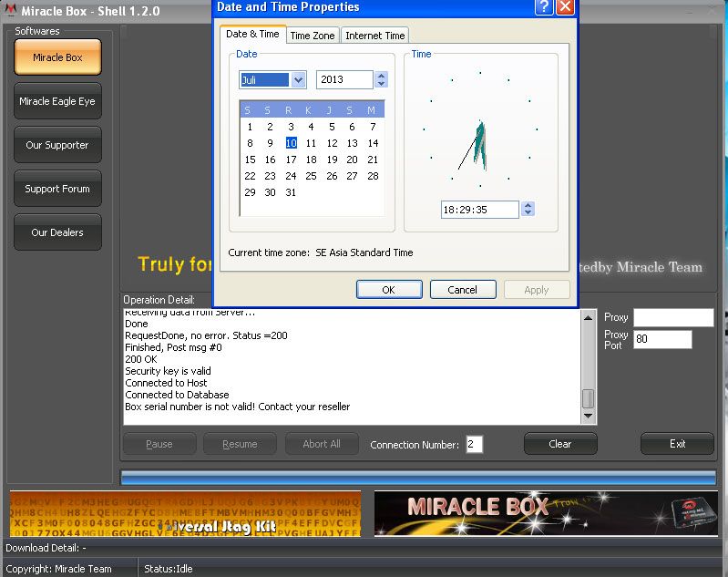Click the Pause button
Image resolution: width=728 pixels, height=577 pixels.
pyautogui.click(x=159, y=444)
